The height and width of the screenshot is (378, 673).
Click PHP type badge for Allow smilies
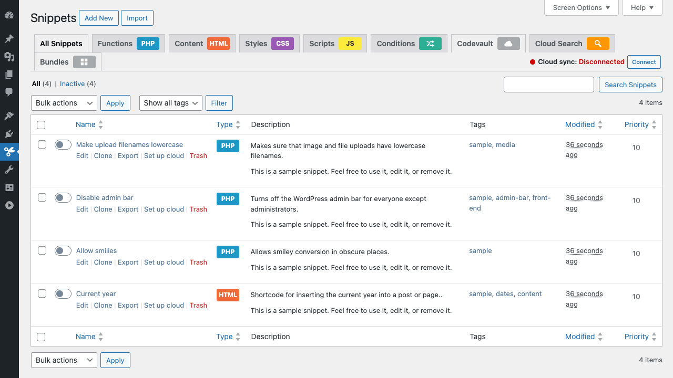(228, 252)
